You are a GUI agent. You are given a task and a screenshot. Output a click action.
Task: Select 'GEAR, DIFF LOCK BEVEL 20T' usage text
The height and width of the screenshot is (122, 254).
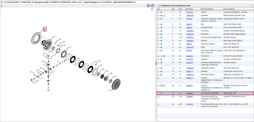(x=233, y=75)
